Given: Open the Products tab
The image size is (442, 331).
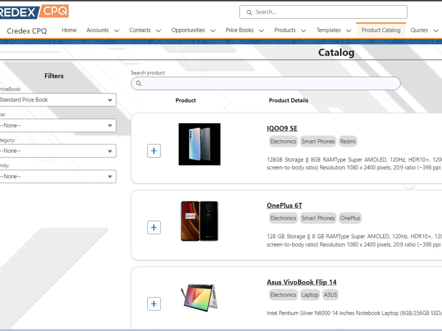Looking at the screenshot, I should (x=285, y=30).
